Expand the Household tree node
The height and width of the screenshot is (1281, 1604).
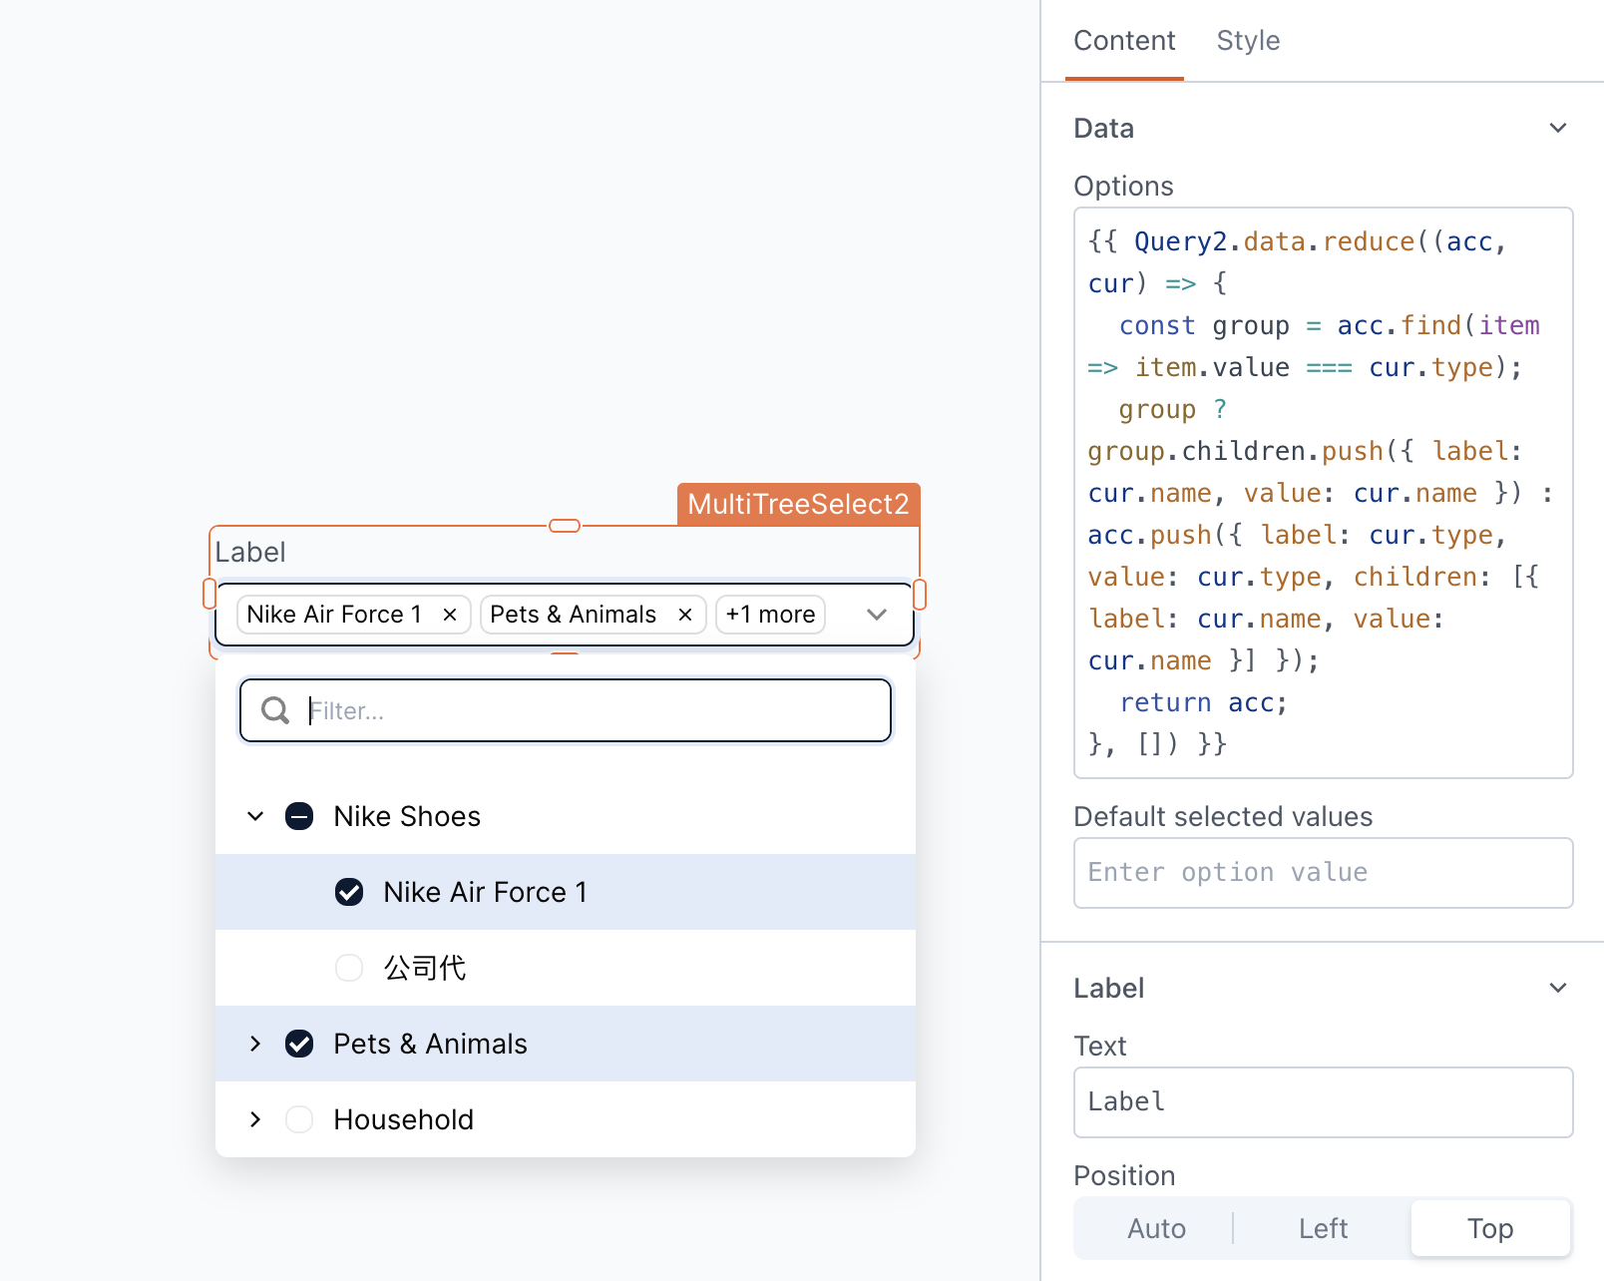pyautogui.click(x=255, y=1119)
